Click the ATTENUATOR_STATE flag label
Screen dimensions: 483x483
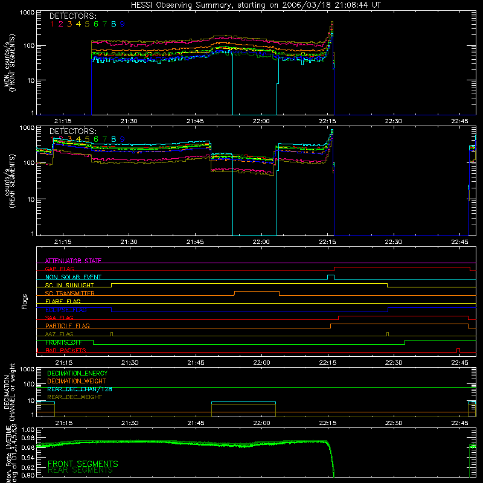(x=73, y=261)
